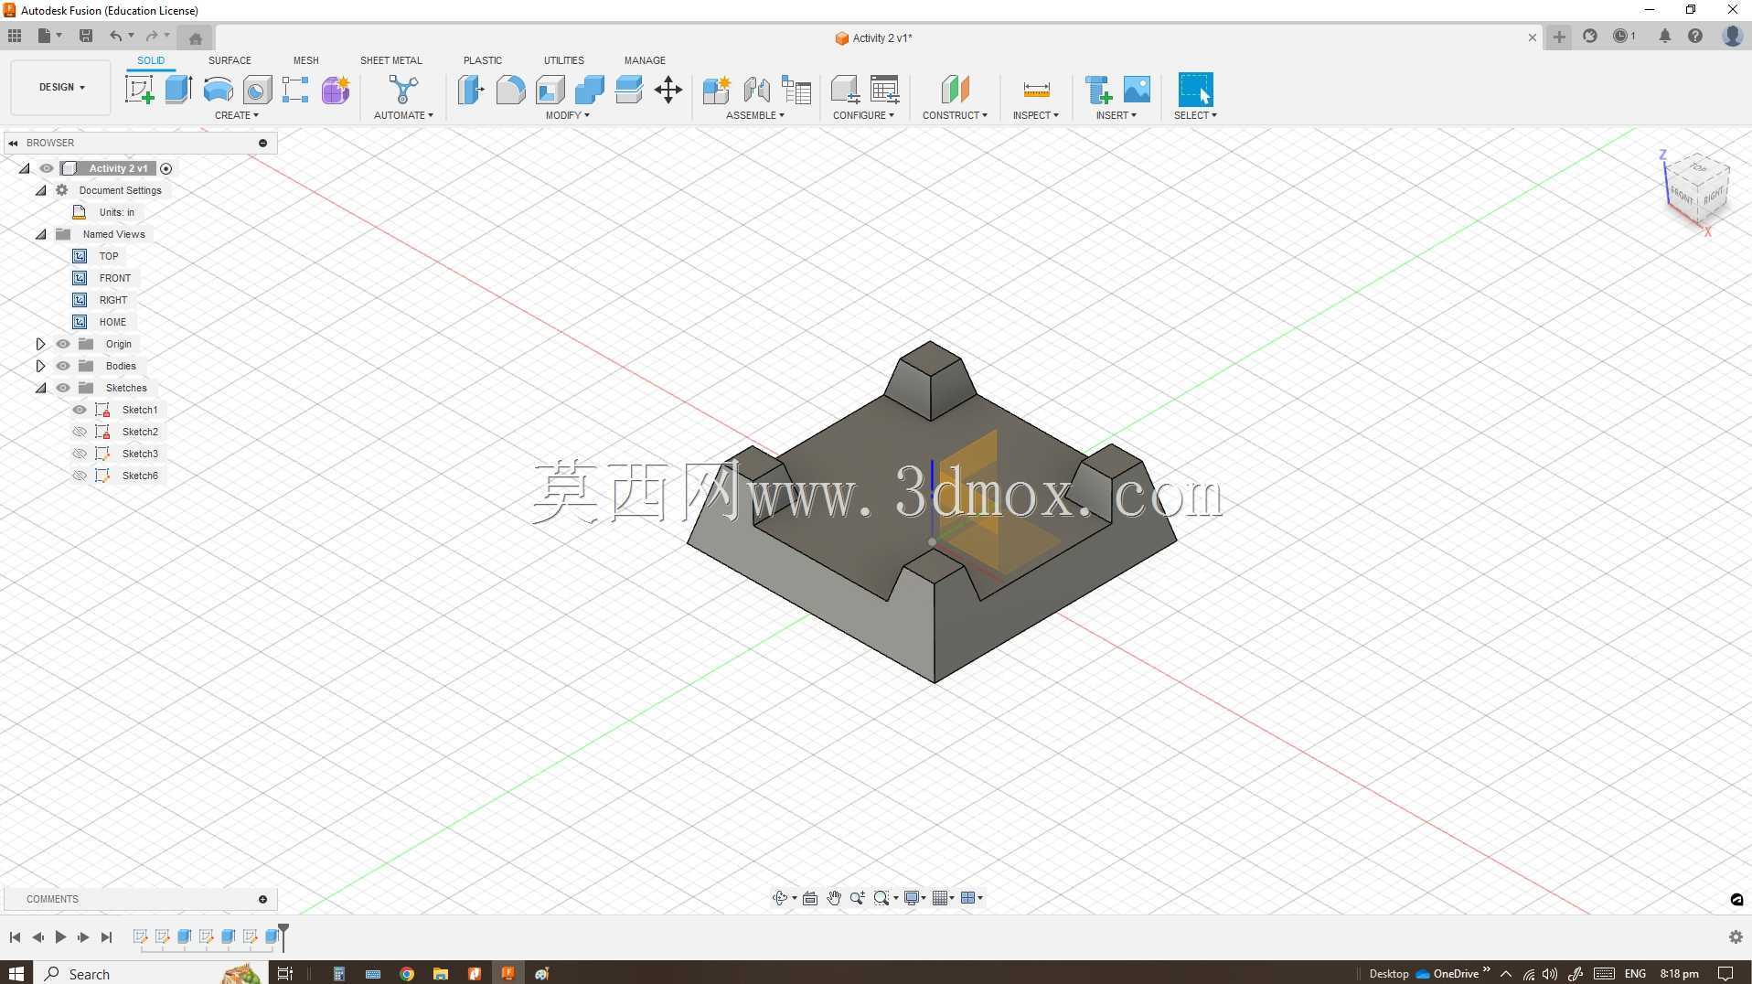Image resolution: width=1752 pixels, height=984 pixels.
Task: Switch to the MESH tab
Action: pyautogui.click(x=306, y=60)
